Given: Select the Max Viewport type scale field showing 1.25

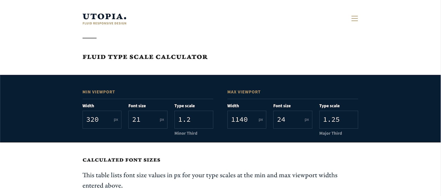Looking at the screenshot, I should pyautogui.click(x=338, y=120).
